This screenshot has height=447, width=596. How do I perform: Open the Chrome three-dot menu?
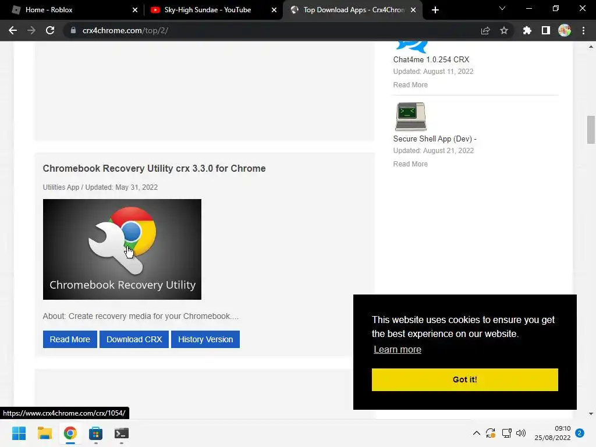pos(583,30)
